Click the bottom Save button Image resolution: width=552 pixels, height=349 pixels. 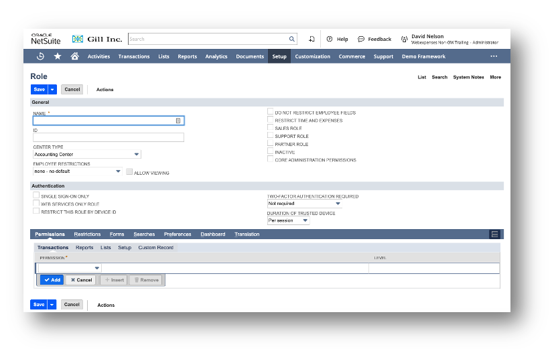point(39,304)
